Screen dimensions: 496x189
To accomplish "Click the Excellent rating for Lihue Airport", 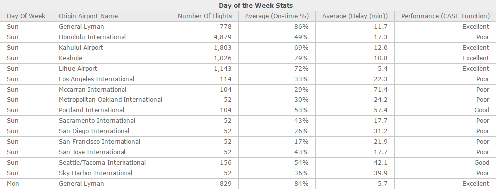I will 476,69.
